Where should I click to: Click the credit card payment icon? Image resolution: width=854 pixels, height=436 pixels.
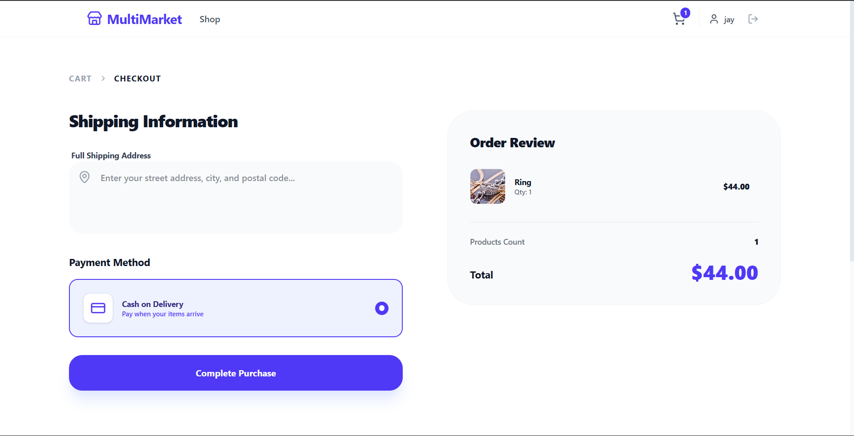[x=98, y=308]
